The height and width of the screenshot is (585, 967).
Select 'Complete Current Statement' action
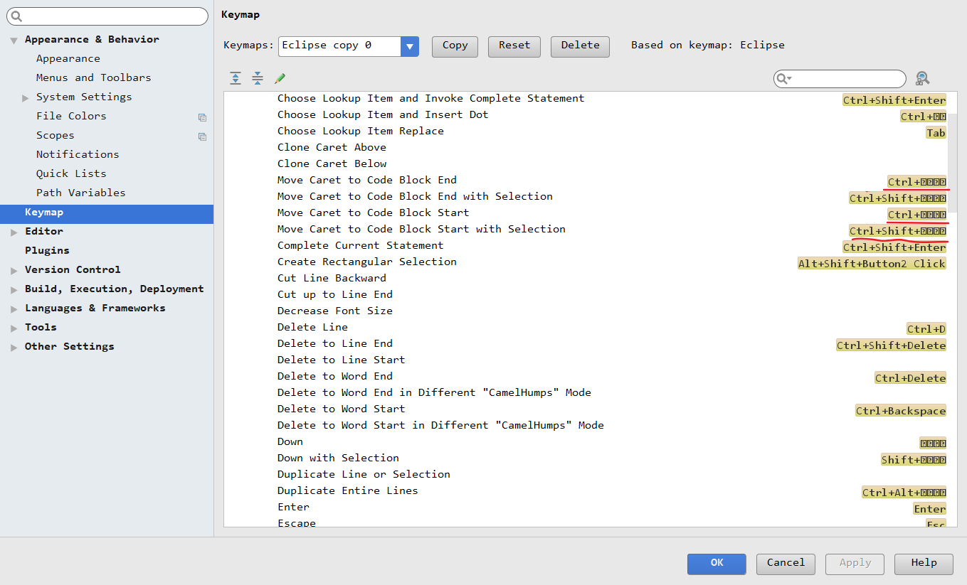pyautogui.click(x=360, y=246)
